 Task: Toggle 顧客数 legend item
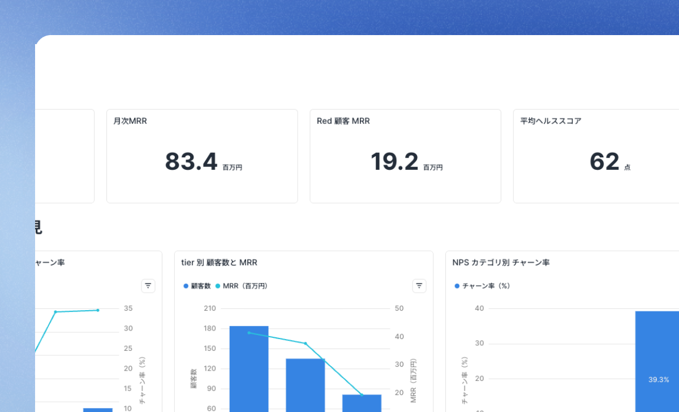(197, 286)
